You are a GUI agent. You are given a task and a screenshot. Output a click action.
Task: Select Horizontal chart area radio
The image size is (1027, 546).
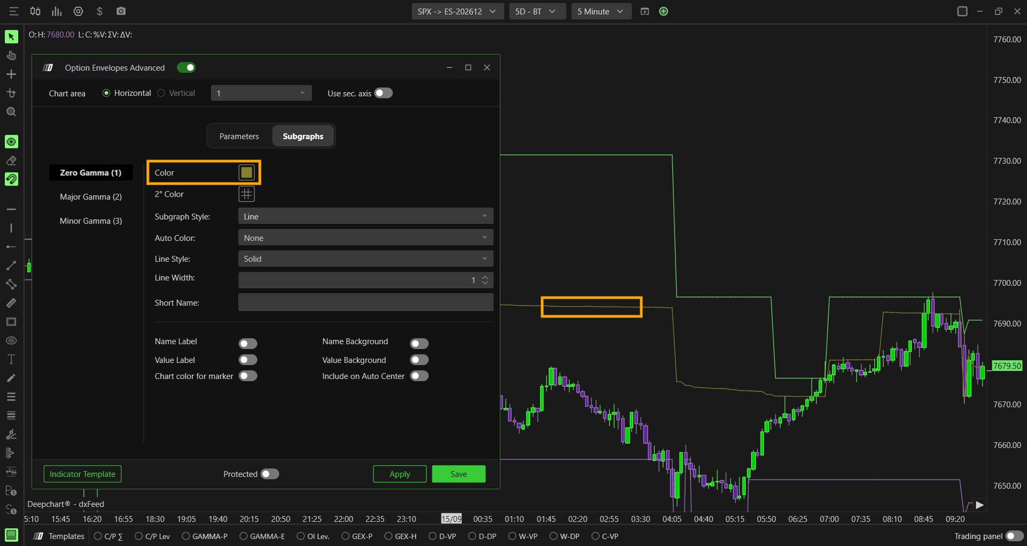106,93
